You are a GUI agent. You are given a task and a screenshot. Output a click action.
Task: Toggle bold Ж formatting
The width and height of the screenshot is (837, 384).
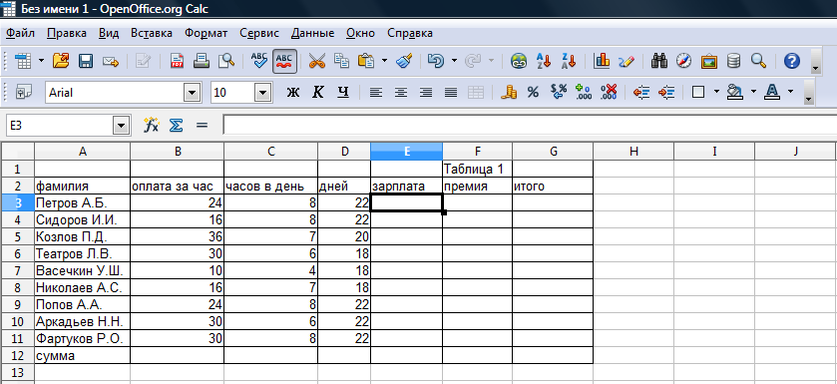tap(293, 93)
